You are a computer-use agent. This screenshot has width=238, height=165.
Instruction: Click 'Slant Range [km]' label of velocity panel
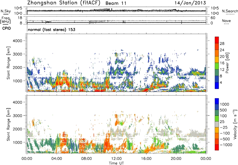8,124
